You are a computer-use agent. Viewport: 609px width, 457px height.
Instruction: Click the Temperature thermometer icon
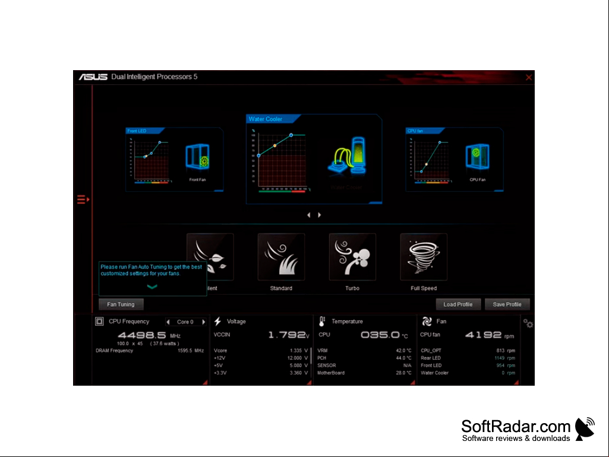[322, 322]
